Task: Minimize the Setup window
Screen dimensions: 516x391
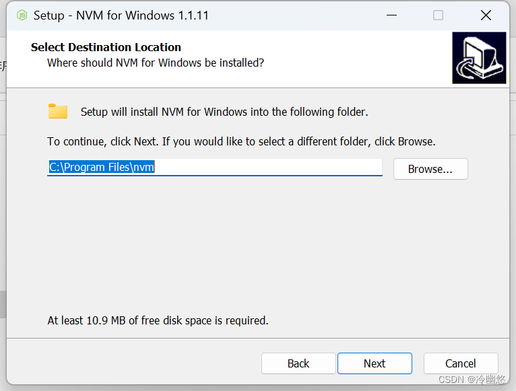Action: point(391,15)
